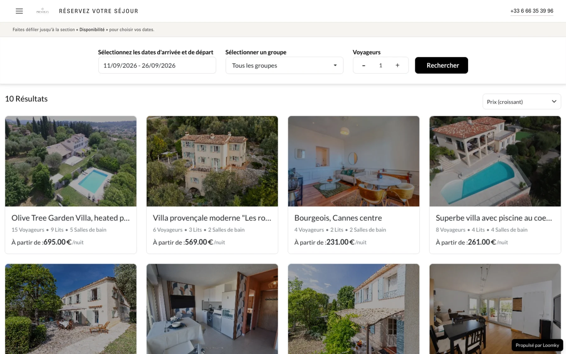Open second-row house with blue shutters photo
The width and height of the screenshot is (566, 354).
pos(354,309)
